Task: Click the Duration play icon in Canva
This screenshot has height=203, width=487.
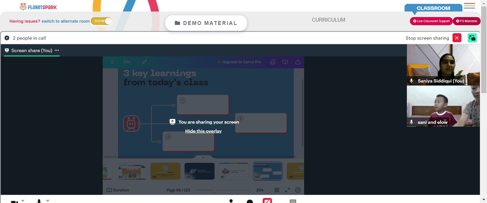Action: pyautogui.click(x=109, y=190)
